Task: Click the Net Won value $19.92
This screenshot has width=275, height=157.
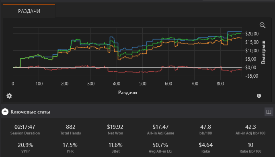Action: (115, 127)
